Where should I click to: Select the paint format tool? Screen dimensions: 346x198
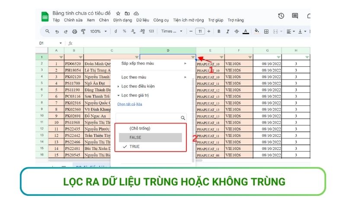(83, 32)
